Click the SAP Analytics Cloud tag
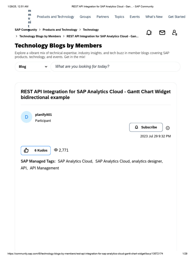The image size is (195, 260). (x=75, y=161)
